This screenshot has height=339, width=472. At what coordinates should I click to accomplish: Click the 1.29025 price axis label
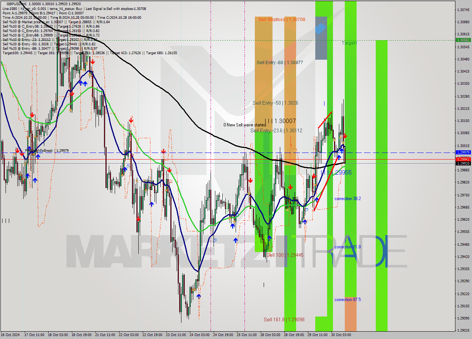click(463, 330)
